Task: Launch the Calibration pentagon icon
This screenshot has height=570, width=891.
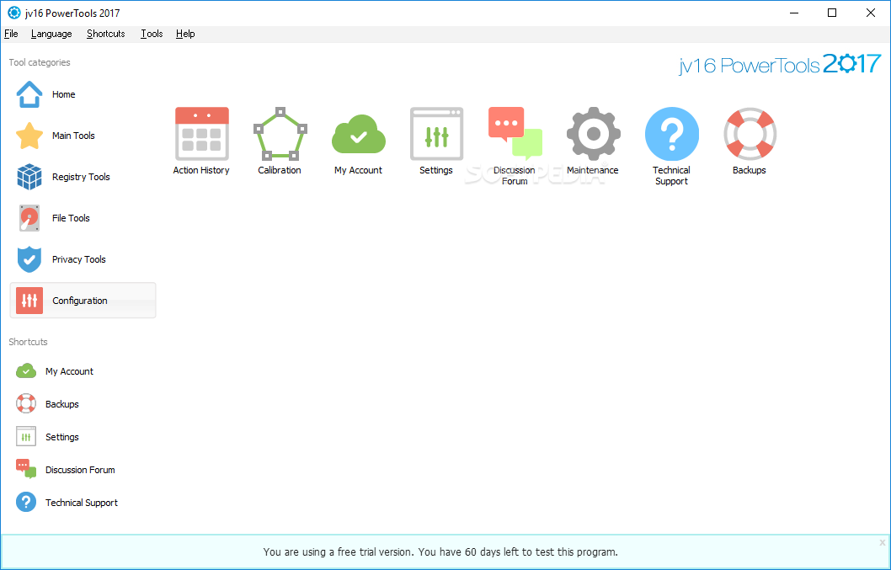Action: 280,134
